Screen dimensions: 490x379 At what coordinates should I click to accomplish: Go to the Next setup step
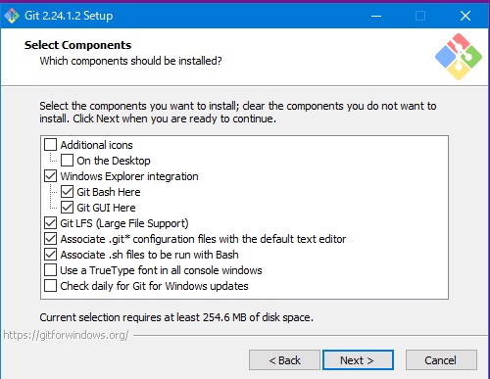pyautogui.click(x=358, y=360)
